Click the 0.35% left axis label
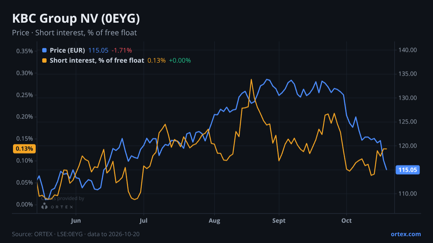 click(25, 51)
